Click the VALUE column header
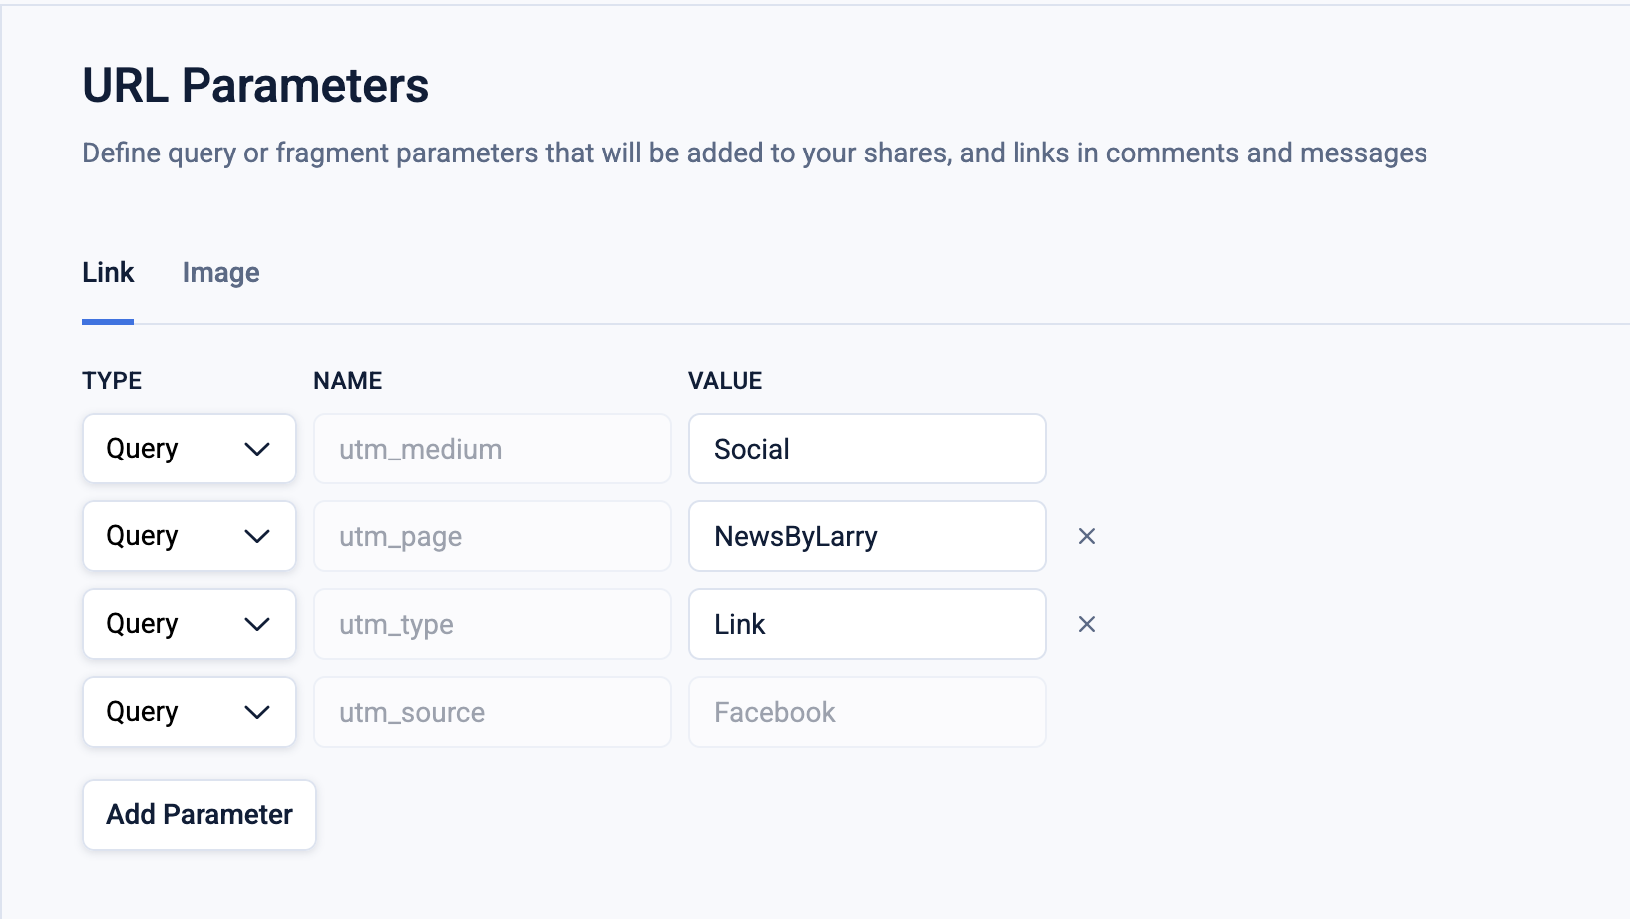The height and width of the screenshot is (919, 1630). (x=725, y=381)
